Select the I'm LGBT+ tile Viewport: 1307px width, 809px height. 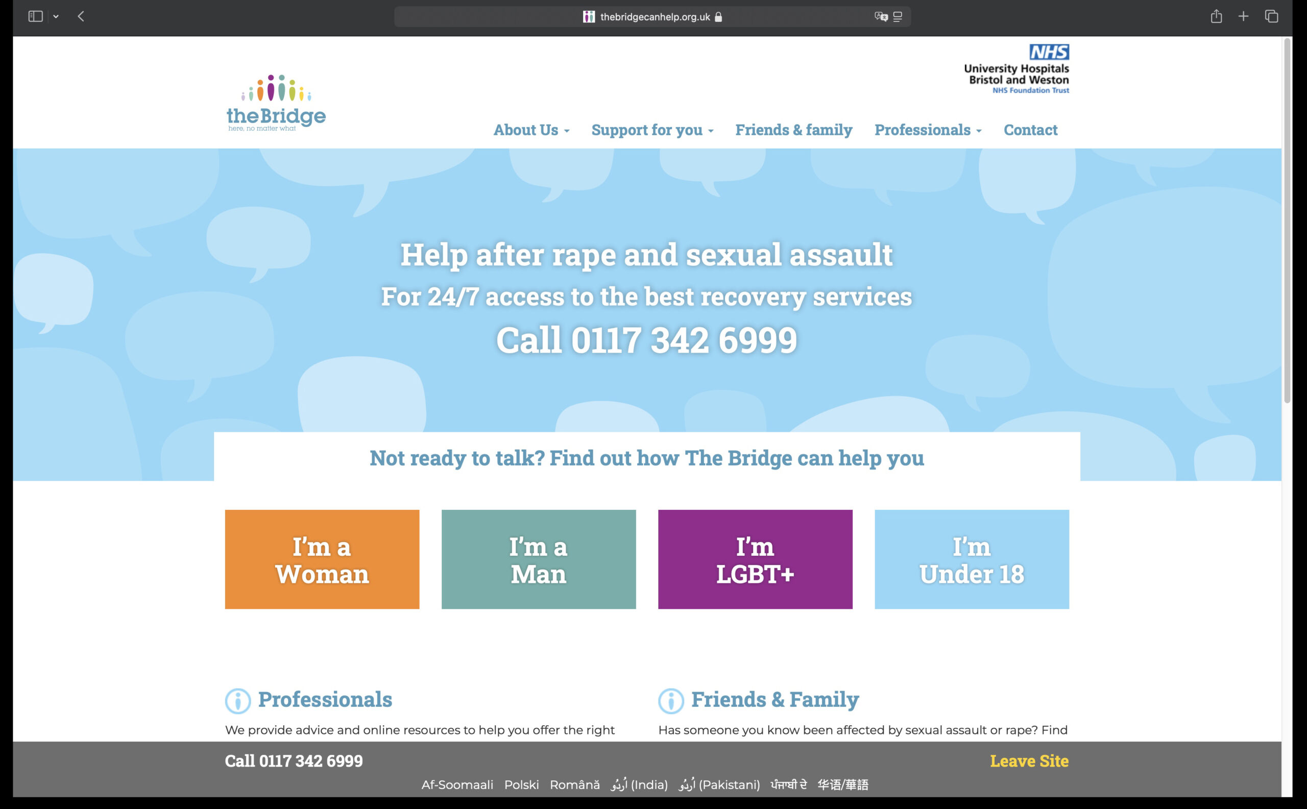coord(755,559)
